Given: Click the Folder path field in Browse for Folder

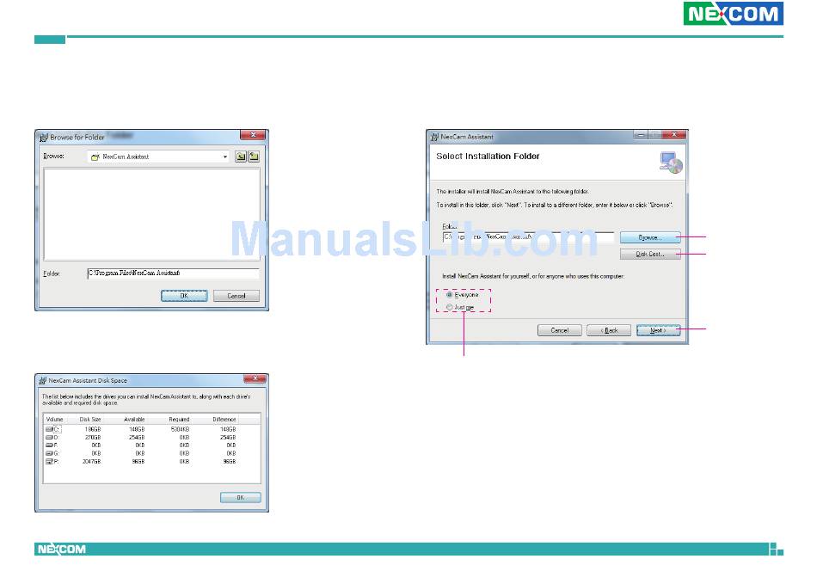Looking at the screenshot, I should [173, 273].
